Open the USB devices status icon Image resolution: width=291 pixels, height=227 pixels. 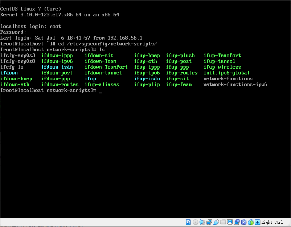pyautogui.click(x=216, y=222)
